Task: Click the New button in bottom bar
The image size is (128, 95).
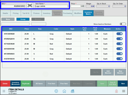Action: point(123,83)
